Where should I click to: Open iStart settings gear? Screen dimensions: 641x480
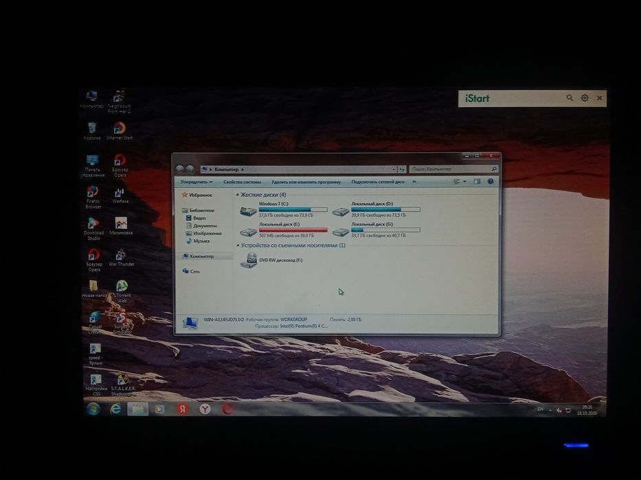click(585, 98)
